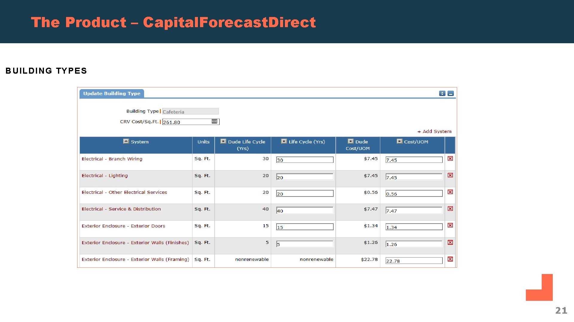Toggle sort icon on System column

(x=126, y=141)
